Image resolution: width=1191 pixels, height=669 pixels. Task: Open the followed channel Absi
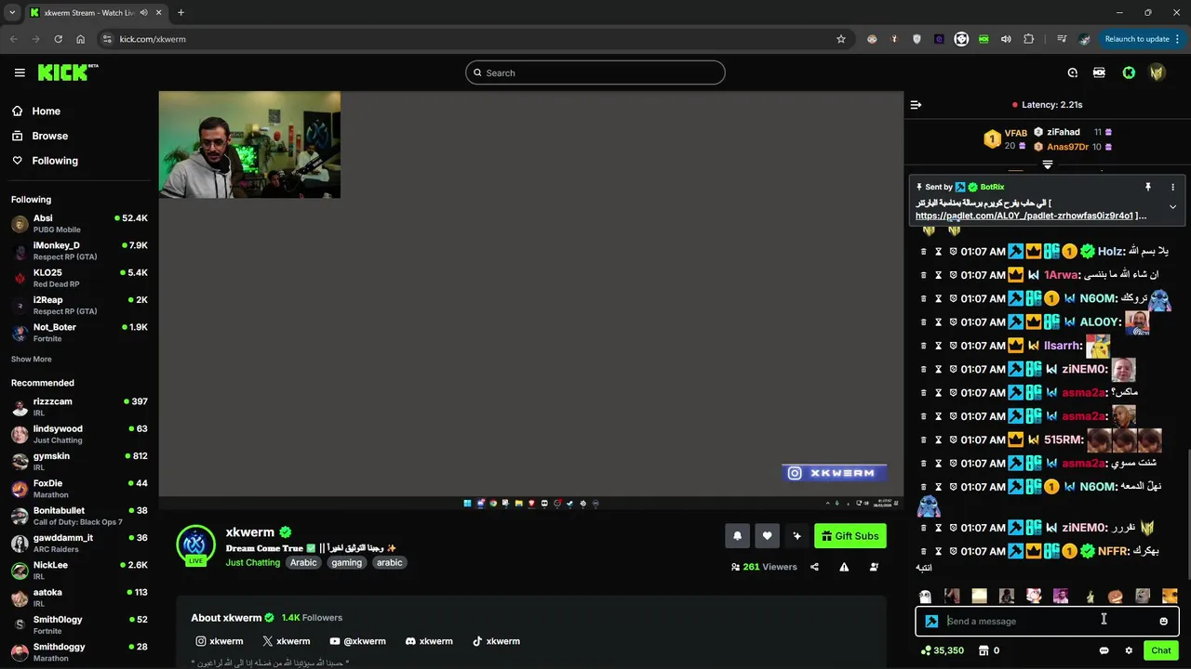click(x=79, y=223)
